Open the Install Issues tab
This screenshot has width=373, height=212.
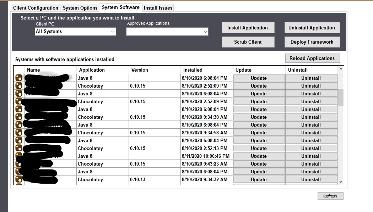tap(158, 8)
